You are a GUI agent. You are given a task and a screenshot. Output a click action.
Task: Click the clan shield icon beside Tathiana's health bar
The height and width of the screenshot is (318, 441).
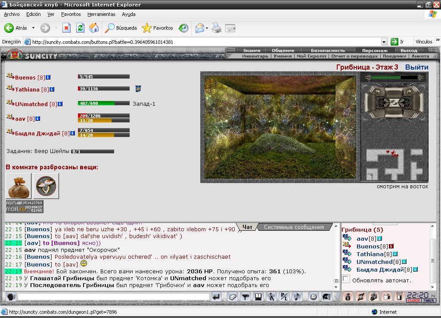click(138, 89)
